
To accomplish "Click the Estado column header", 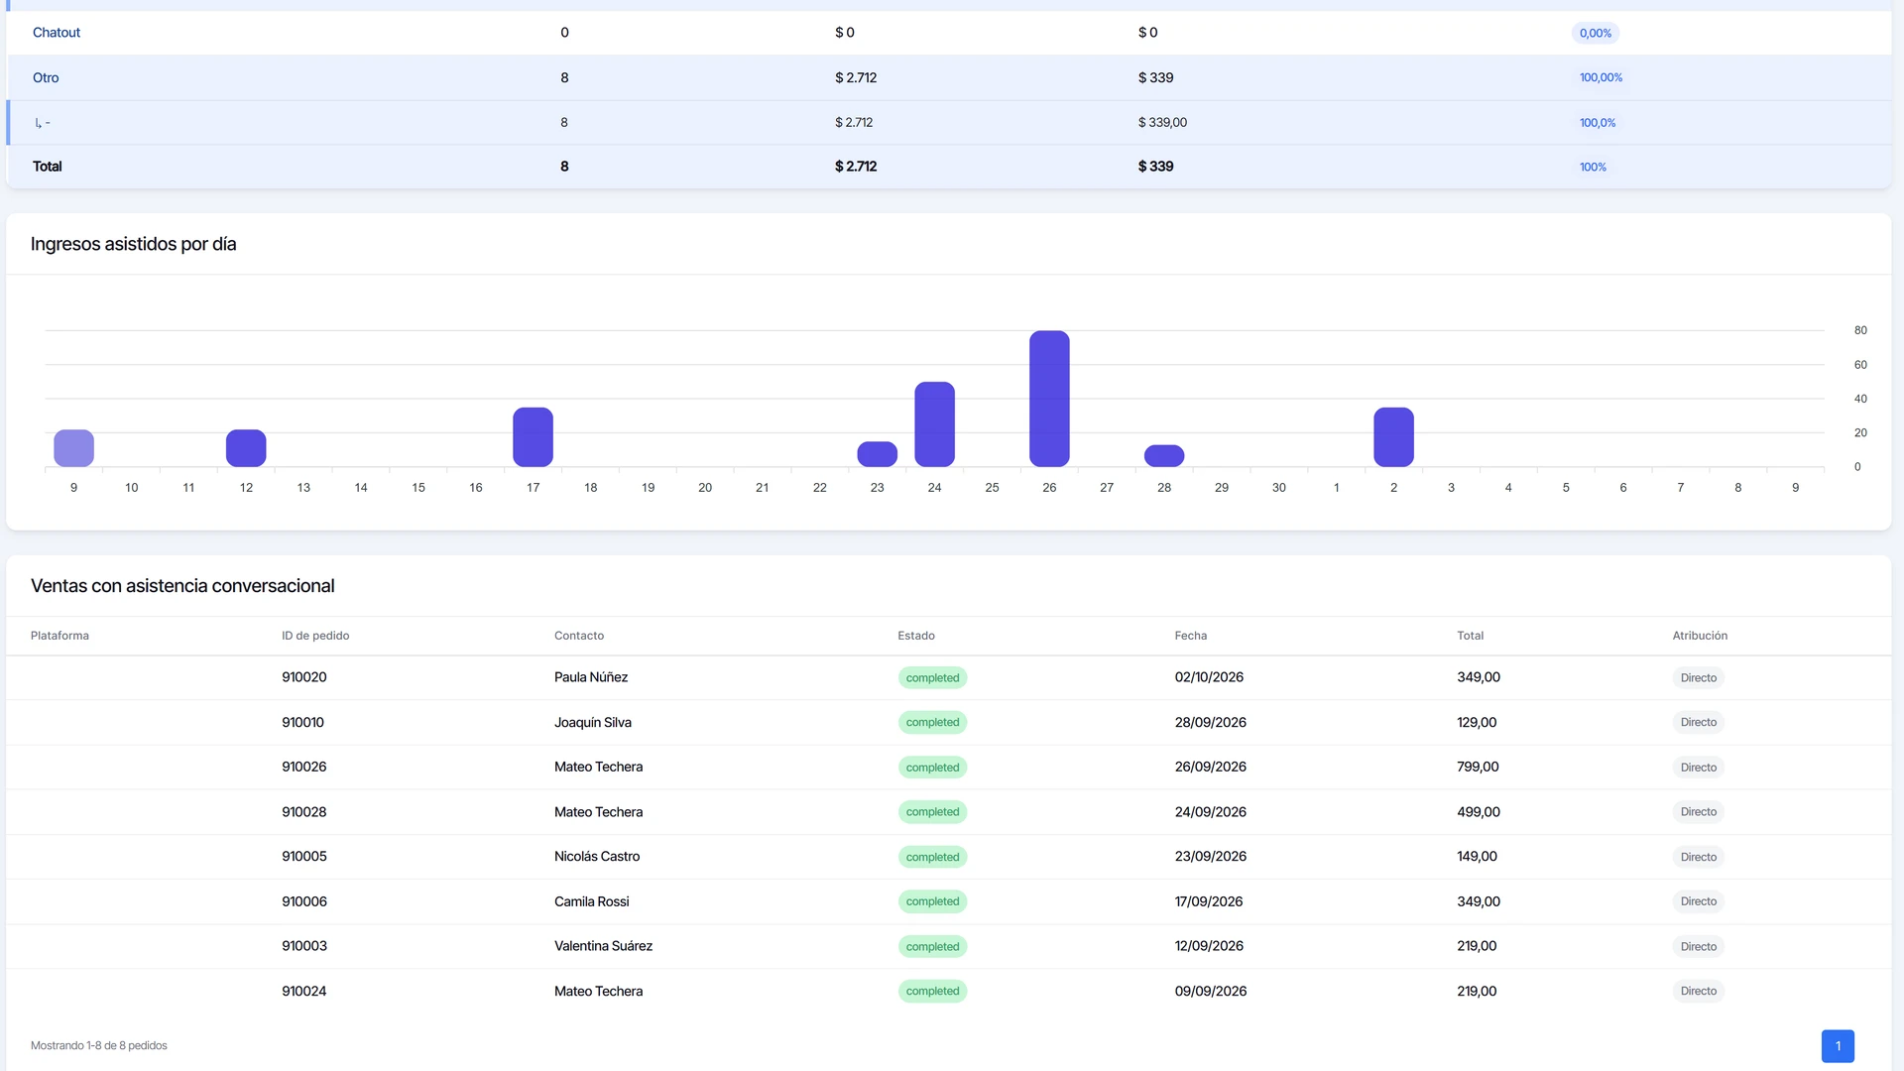I will click(916, 636).
